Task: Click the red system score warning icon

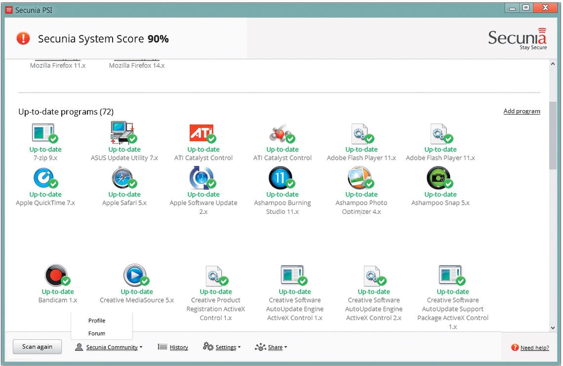Action: tap(23, 39)
